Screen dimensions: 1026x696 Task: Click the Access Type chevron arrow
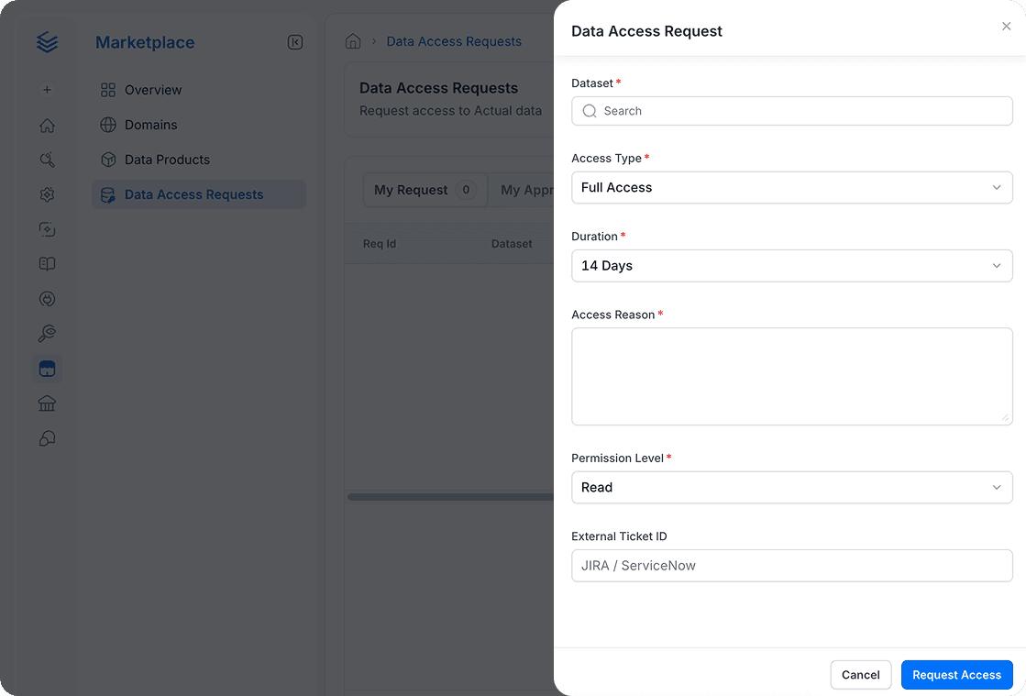997,188
